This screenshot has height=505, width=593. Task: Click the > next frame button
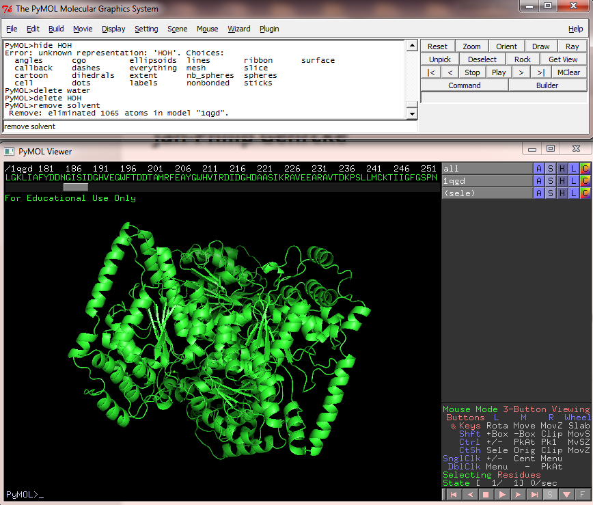click(x=521, y=72)
